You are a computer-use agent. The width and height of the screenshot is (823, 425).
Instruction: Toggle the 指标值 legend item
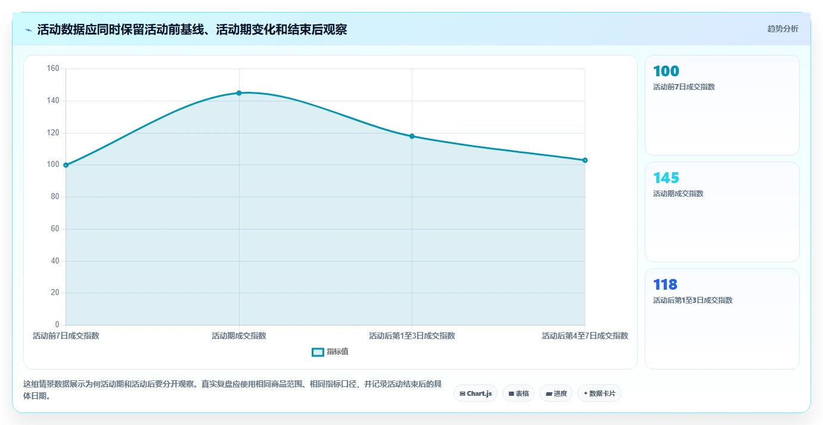pyautogui.click(x=330, y=352)
